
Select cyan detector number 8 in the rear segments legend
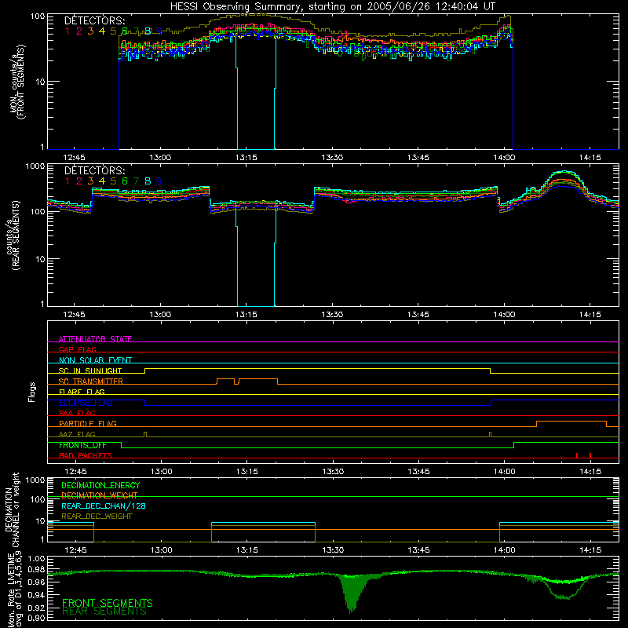148,181
